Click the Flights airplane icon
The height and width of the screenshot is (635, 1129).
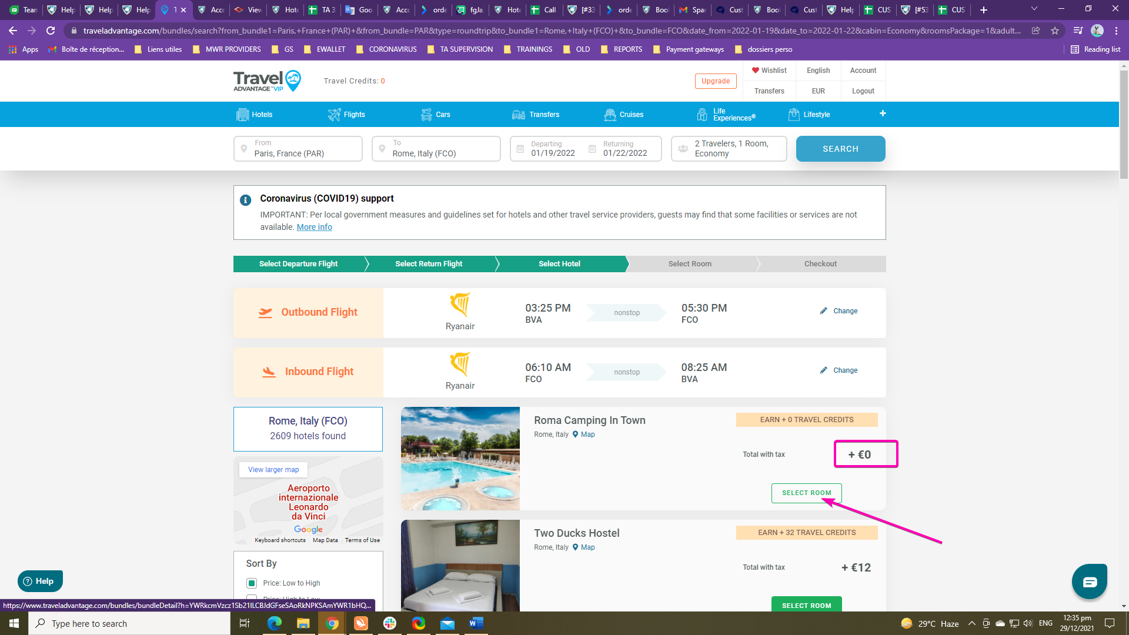[x=334, y=115]
